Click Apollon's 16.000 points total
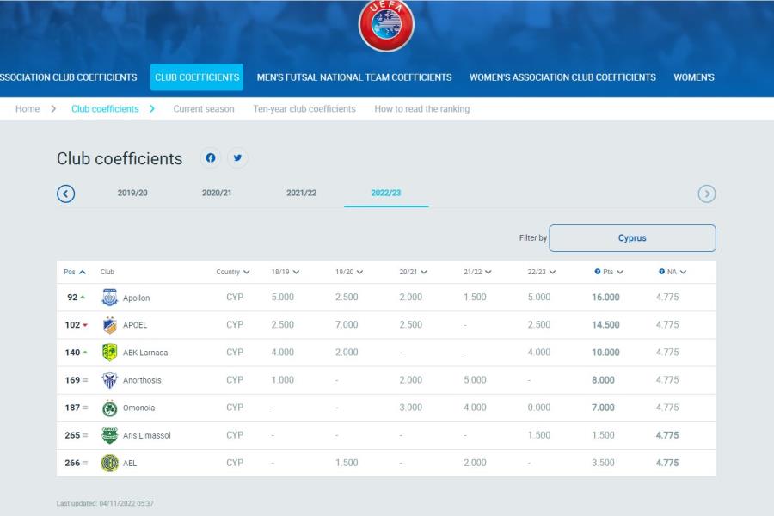This screenshot has height=516, width=774. tap(605, 298)
